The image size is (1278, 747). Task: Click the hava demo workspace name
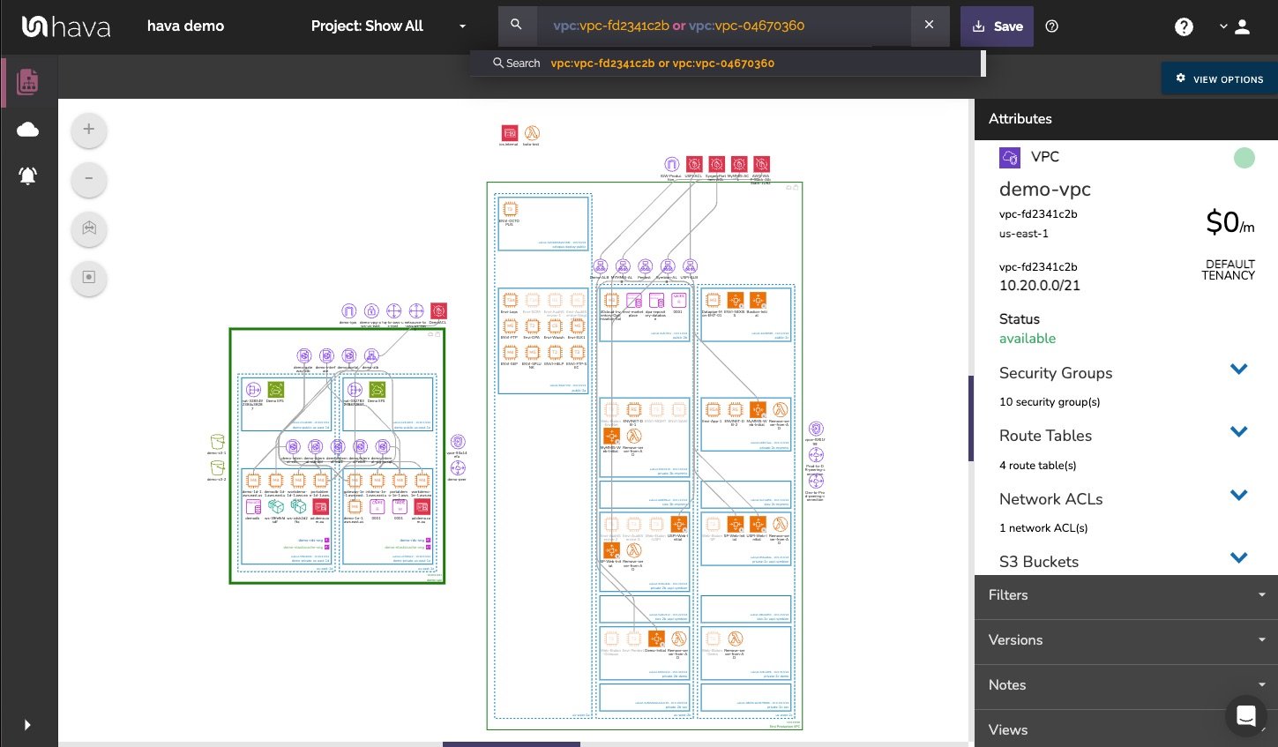(185, 26)
